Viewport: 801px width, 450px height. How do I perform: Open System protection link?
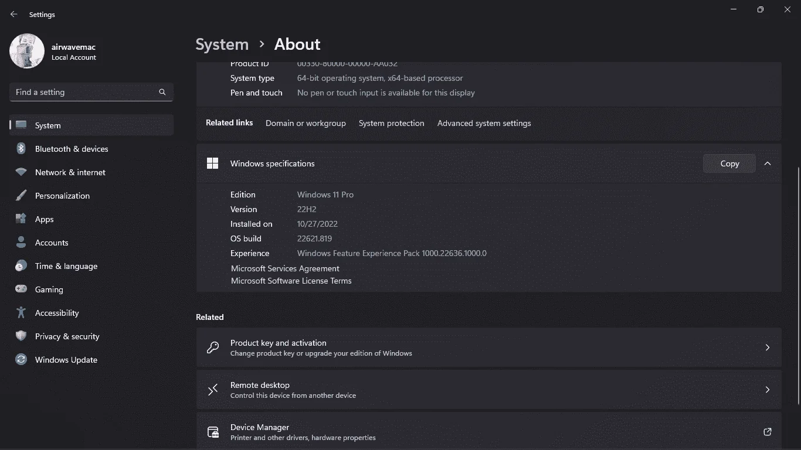click(391, 123)
